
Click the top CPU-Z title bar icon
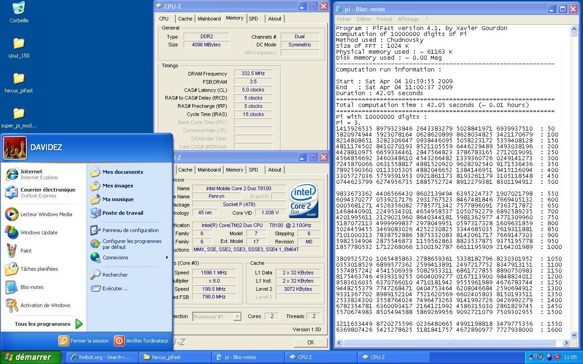tap(159, 6)
